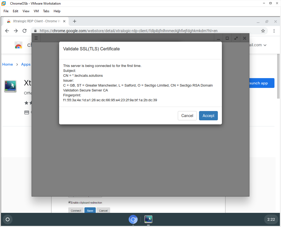Maximize the RDP client window
Image resolution: width=281 pixels, height=227 pixels.
point(227,38)
